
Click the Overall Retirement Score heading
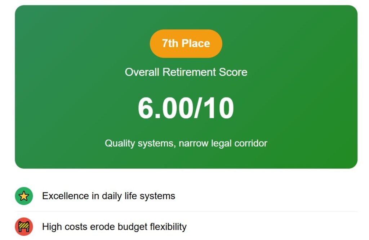(x=186, y=72)
